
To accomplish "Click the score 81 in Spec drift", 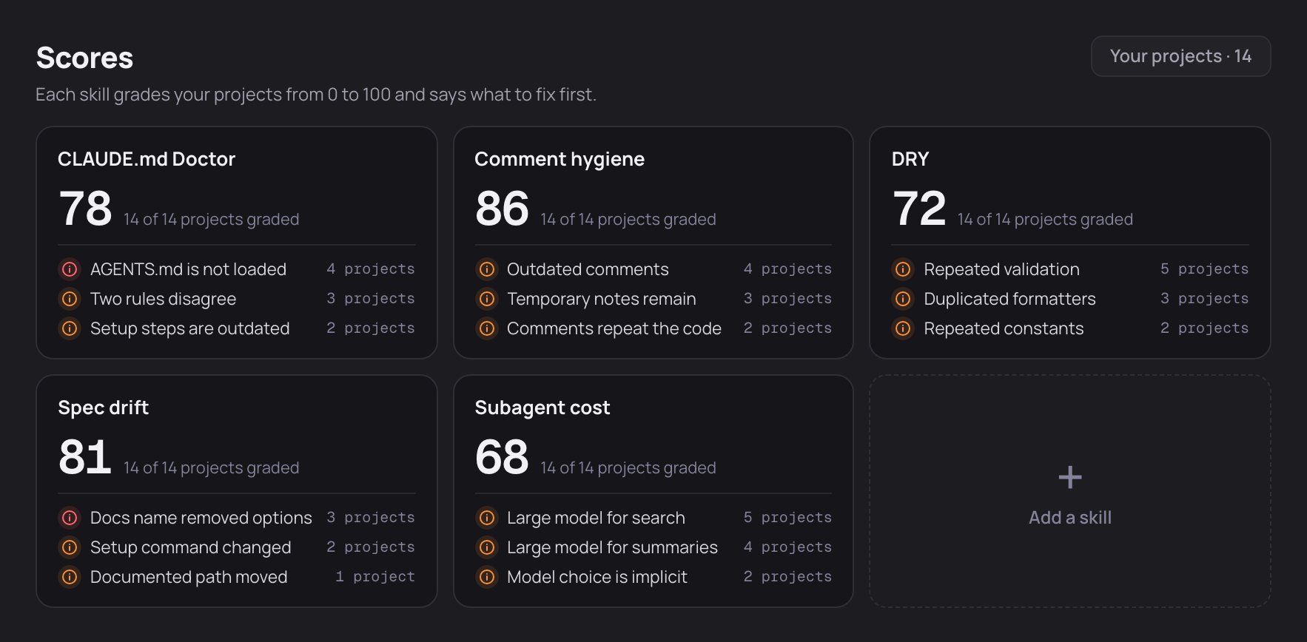I will tap(85, 457).
